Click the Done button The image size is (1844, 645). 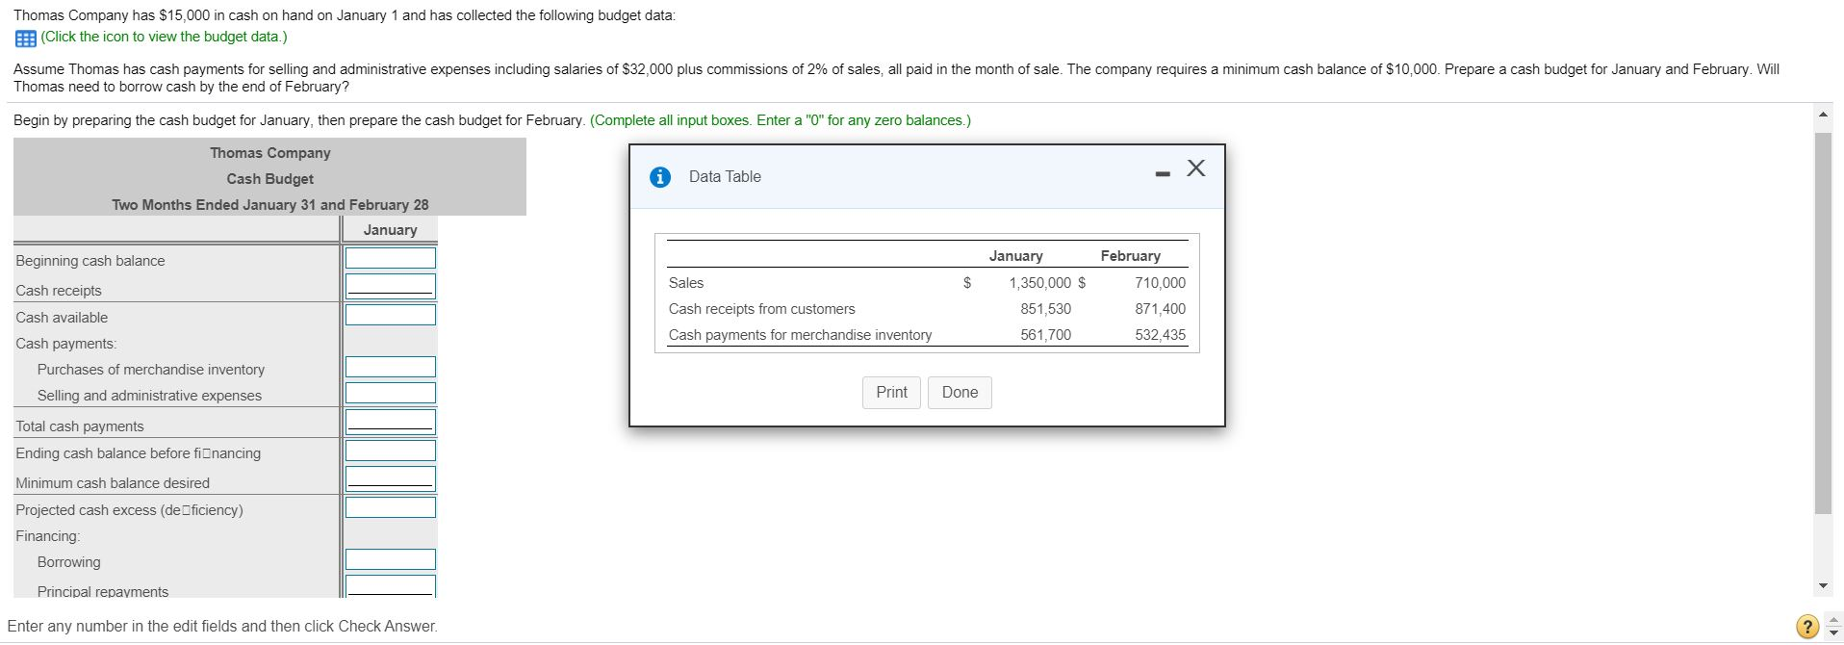pyautogui.click(x=960, y=393)
